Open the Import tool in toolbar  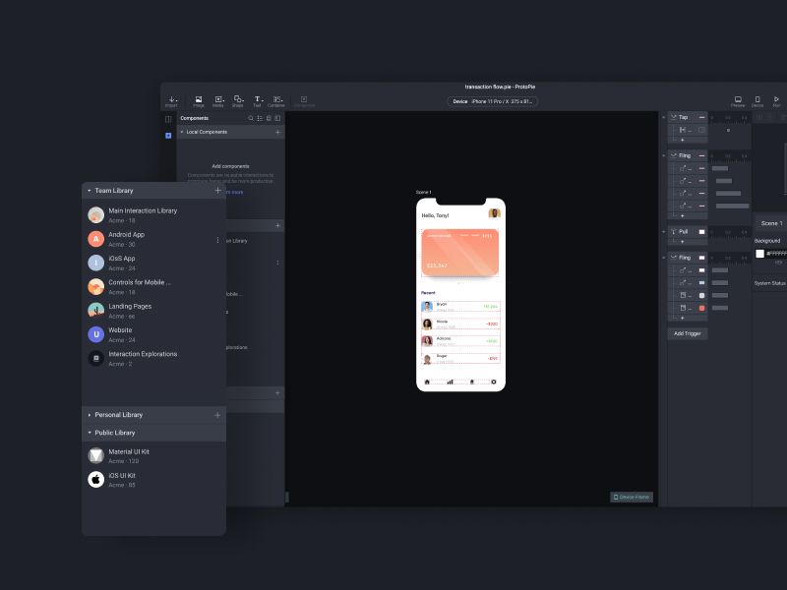click(x=171, y=101)
